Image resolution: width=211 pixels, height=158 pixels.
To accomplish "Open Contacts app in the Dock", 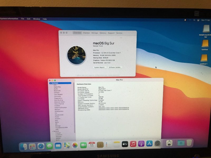I will pos(100,145).
